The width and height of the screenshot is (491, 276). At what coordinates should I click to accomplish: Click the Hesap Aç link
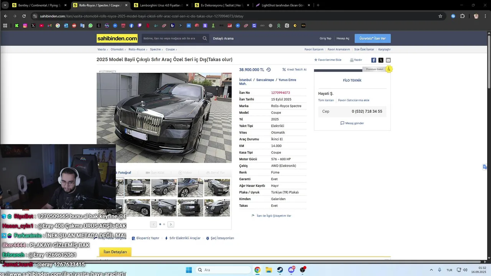click(343, 38)
